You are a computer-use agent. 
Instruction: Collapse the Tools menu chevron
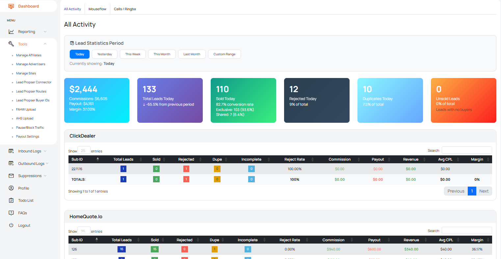[x=45, y=44]
